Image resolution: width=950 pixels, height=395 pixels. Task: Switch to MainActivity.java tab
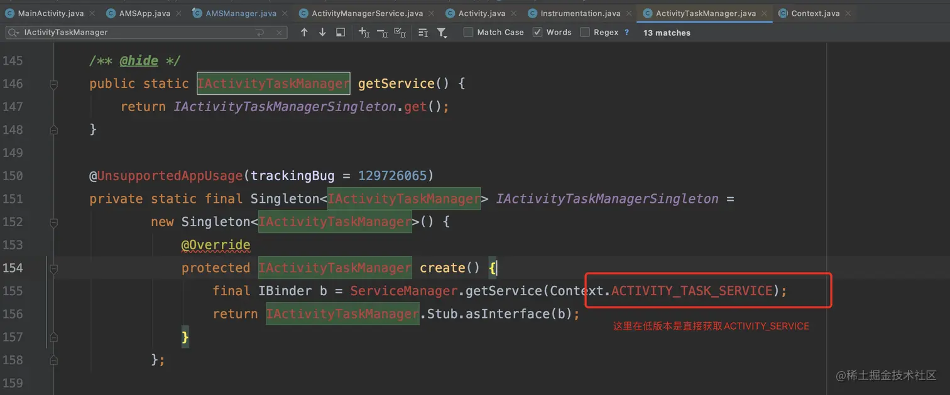point(51,13)
